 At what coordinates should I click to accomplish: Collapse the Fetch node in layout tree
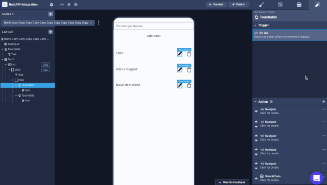[x=3, y=59]
